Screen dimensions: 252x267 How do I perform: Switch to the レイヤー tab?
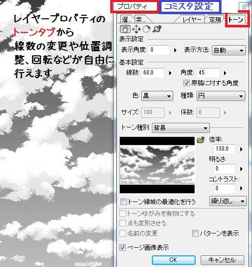click(192, 20)
